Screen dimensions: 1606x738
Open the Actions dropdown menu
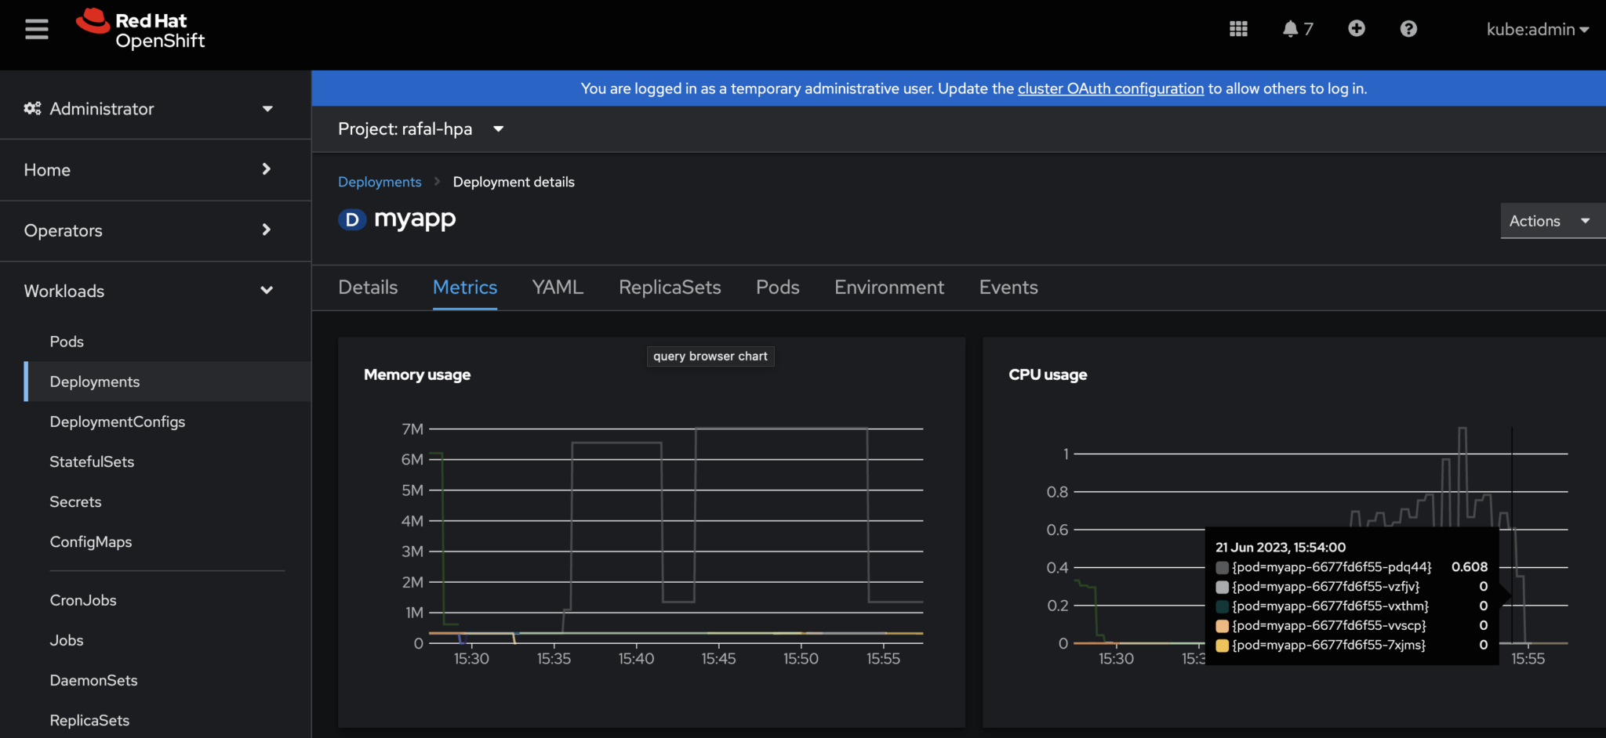point(1552,221)
